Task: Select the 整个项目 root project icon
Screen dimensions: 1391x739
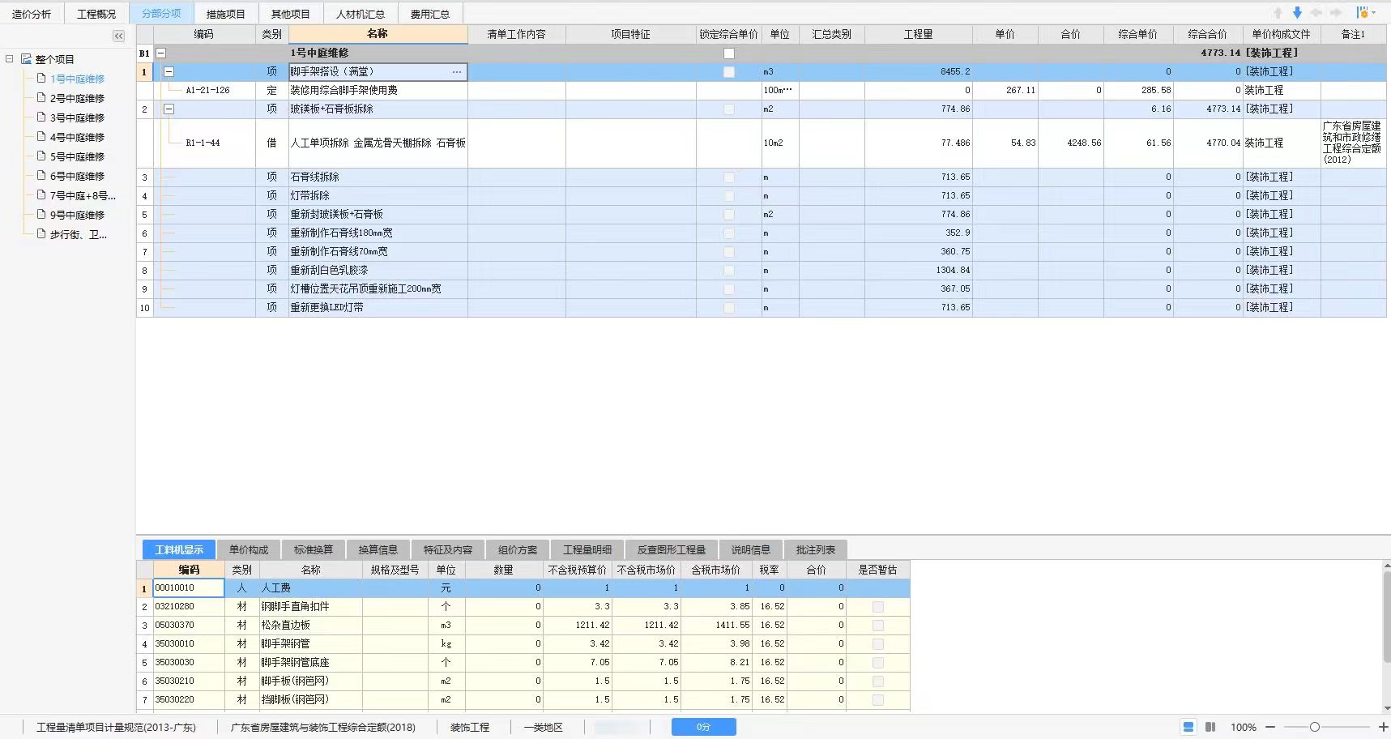Action: click(26, 59)
